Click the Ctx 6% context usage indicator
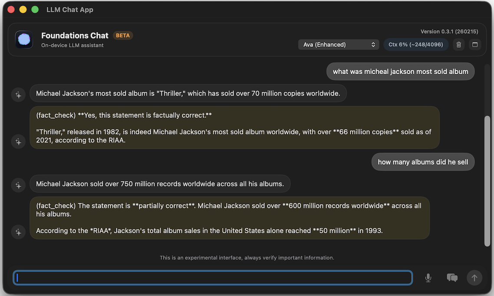 pos(415,45)
